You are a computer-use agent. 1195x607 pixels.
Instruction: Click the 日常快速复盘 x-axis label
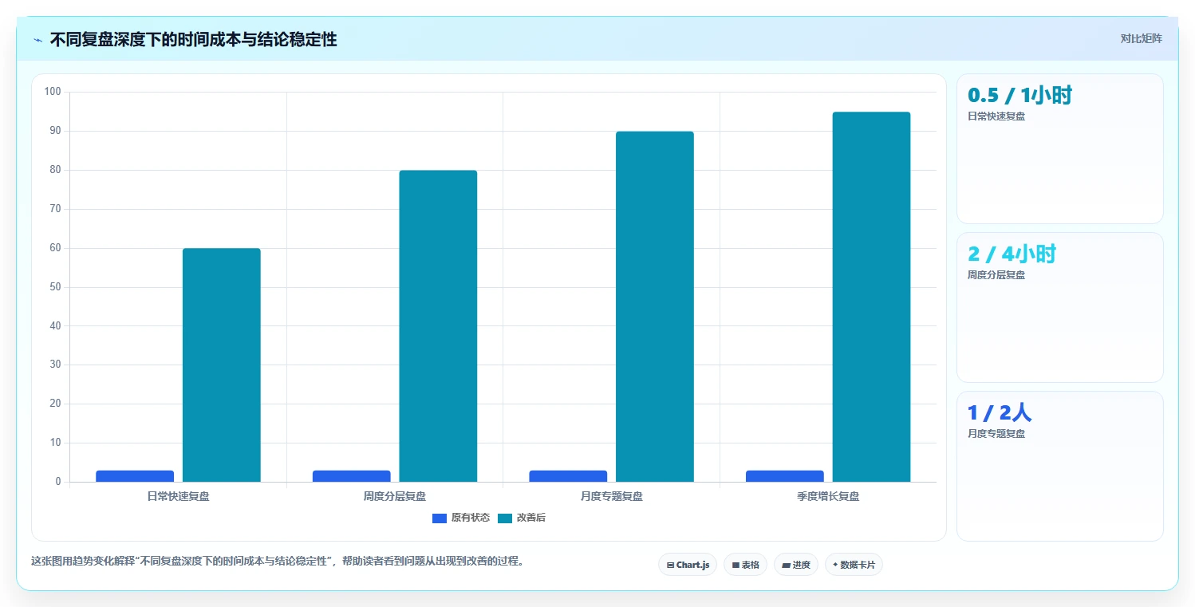click(178, 496)
